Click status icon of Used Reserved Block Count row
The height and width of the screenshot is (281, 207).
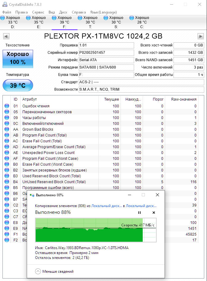(7, 176)
